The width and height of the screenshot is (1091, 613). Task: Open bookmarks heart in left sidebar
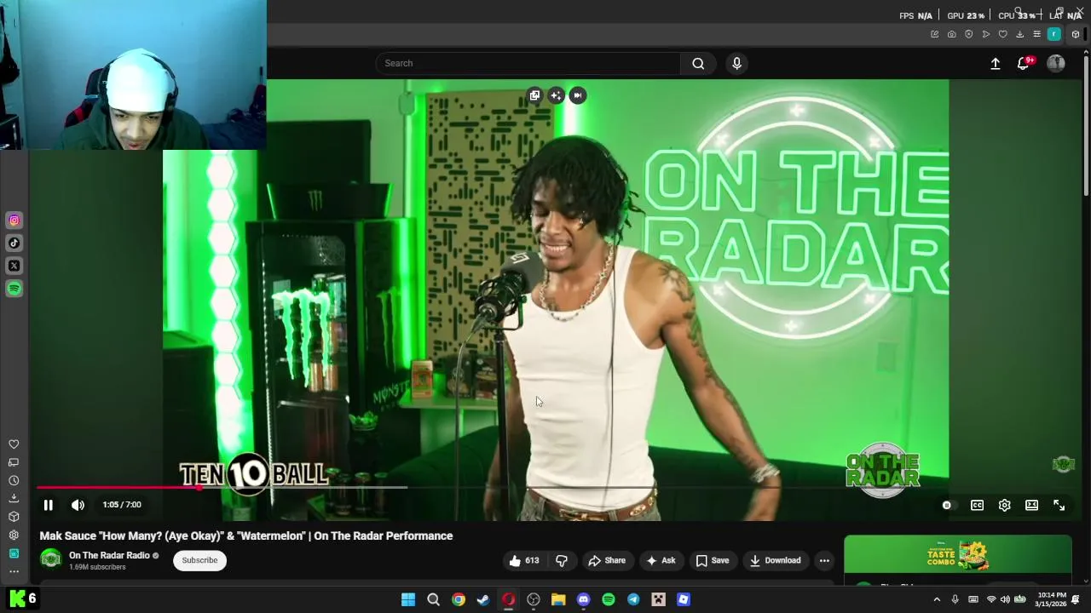[14, 444]
